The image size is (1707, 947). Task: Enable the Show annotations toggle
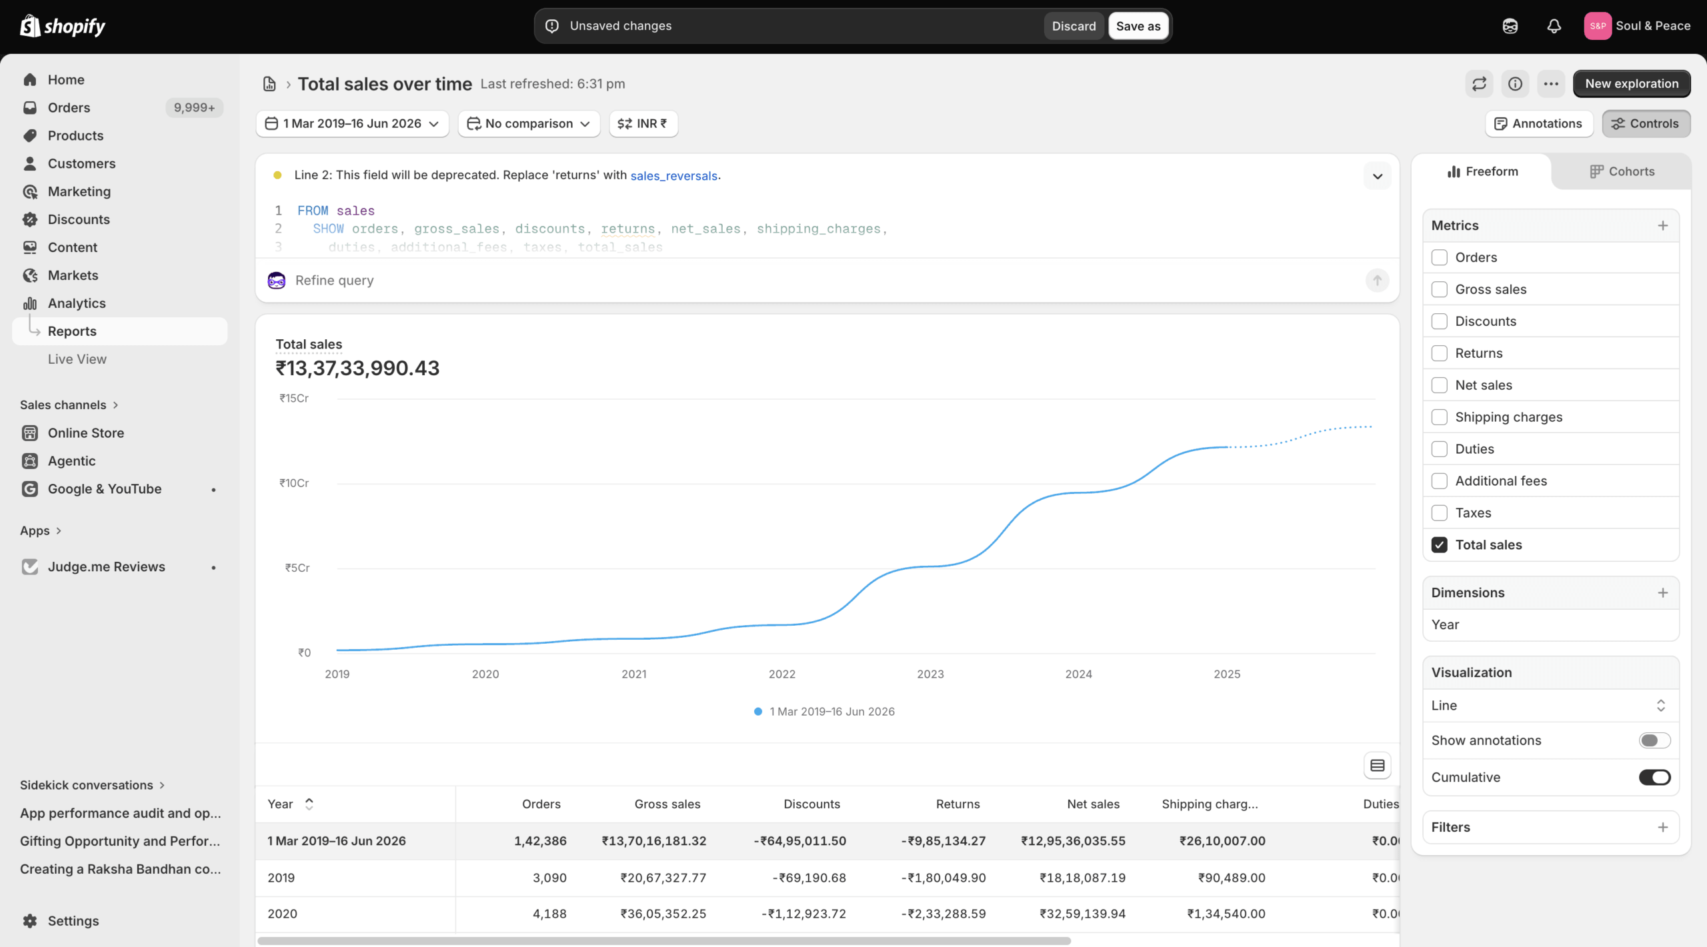pyautogui.click(x=1654, y=741)
